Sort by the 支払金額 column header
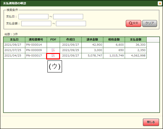 pyautogui.click(x=136, y=40)
